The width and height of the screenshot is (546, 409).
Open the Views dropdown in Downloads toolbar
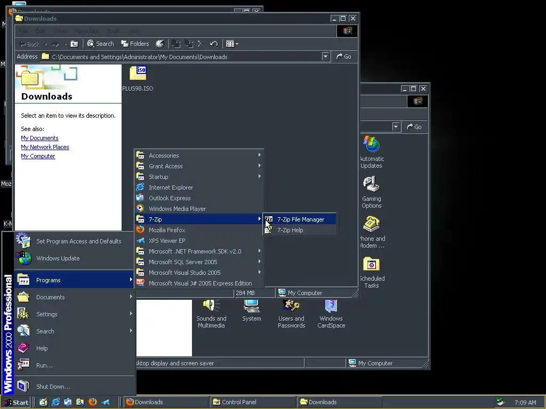[232, 44]
